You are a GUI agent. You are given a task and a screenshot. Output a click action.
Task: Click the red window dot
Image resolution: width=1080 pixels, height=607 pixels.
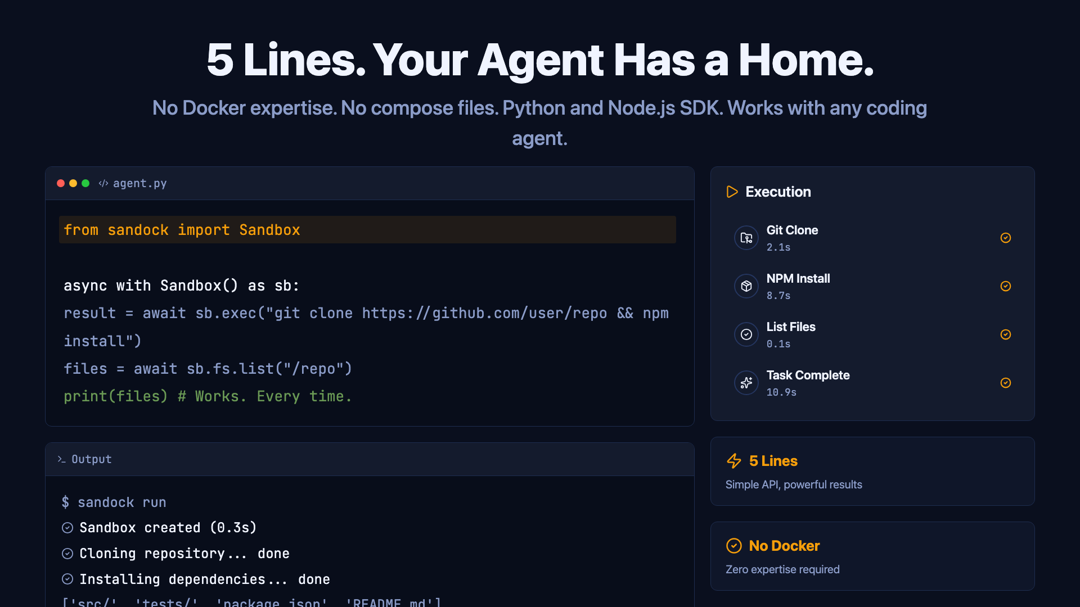coord(61,183)
